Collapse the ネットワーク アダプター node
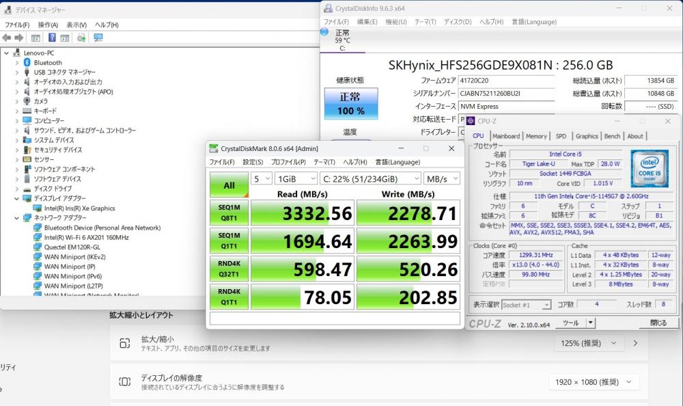Viewport: 683px width, 406px height. click(17, 217)
